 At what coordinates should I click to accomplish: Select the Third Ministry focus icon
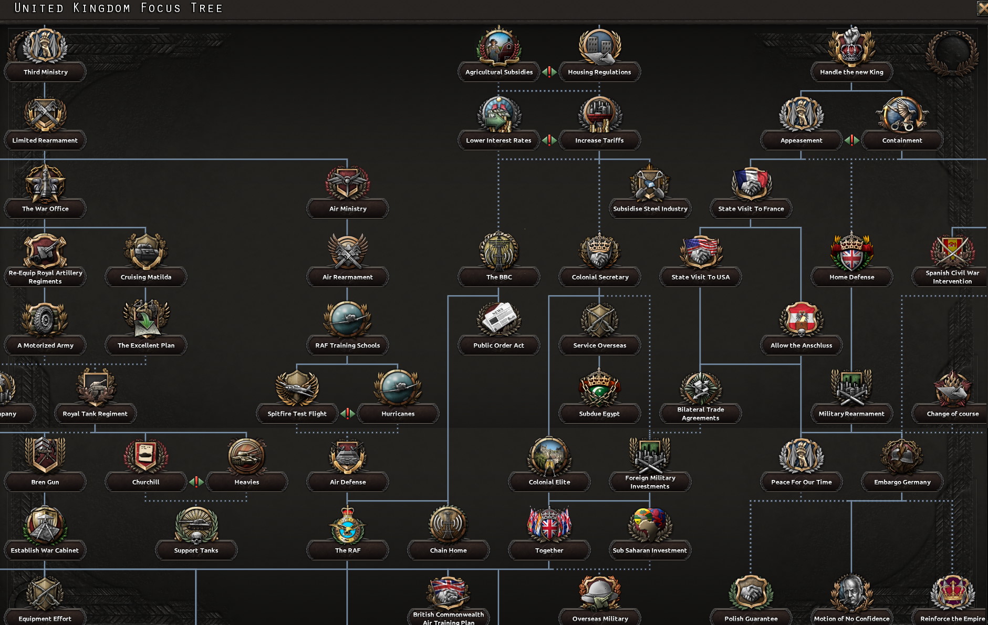[45, 46]
